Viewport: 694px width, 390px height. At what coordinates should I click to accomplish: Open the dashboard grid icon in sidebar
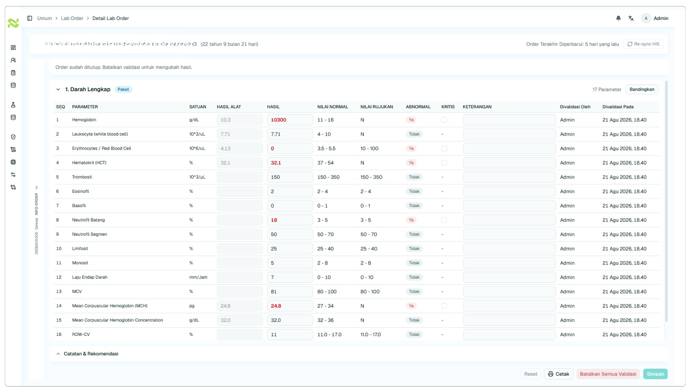coord(13,48)
